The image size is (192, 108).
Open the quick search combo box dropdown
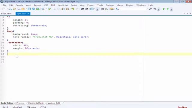(x=147, y=9)
